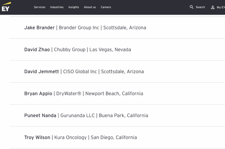Select the Insights menu item
Image resolution: width=225 pixels, height=149 pixels.
click(74, 7)
